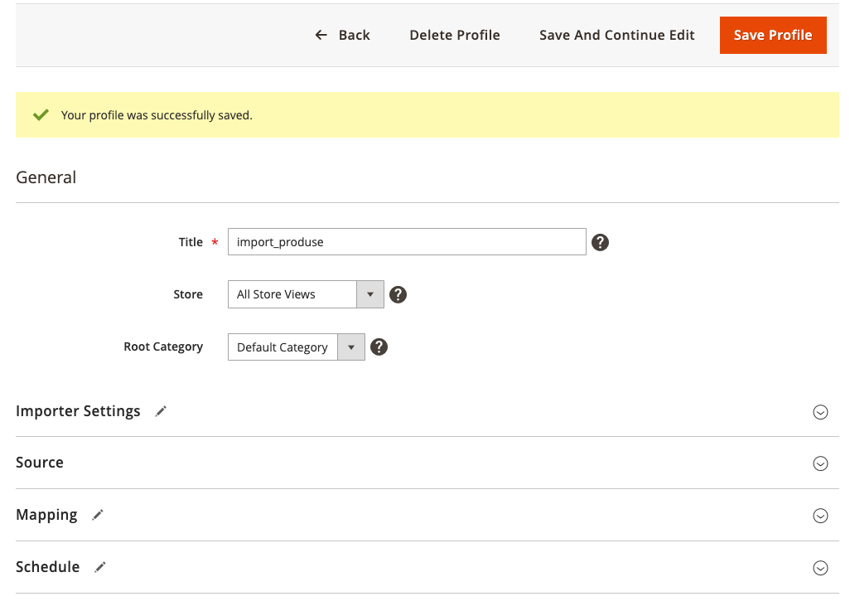
Task: Click pencil icon next to Schedule
Action: pyautogui.click(x=99, y=567)
